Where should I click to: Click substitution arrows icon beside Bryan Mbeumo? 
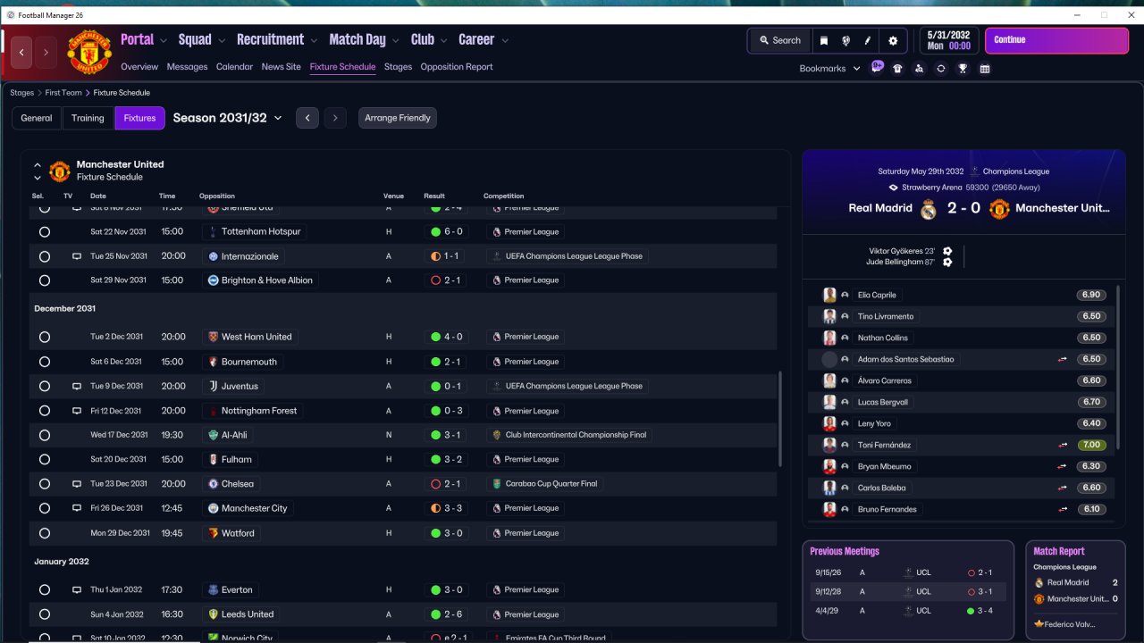point(1063,466)
